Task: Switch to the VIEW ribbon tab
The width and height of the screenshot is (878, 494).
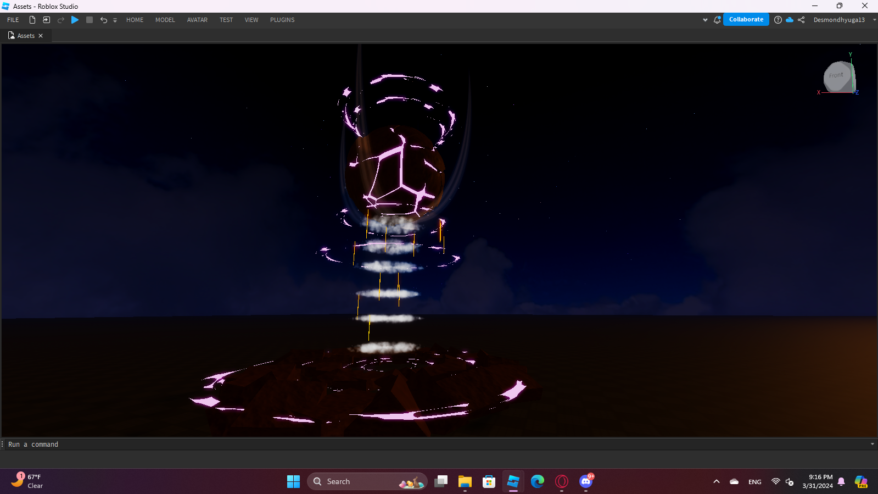Action: click(x=251, y=20)
